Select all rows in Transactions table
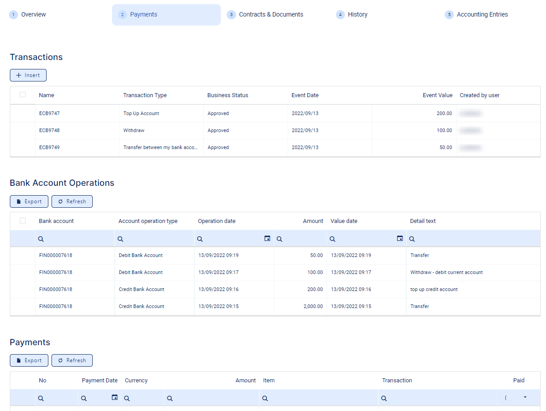Screen dimensions: 546x411 coord(23,94)
